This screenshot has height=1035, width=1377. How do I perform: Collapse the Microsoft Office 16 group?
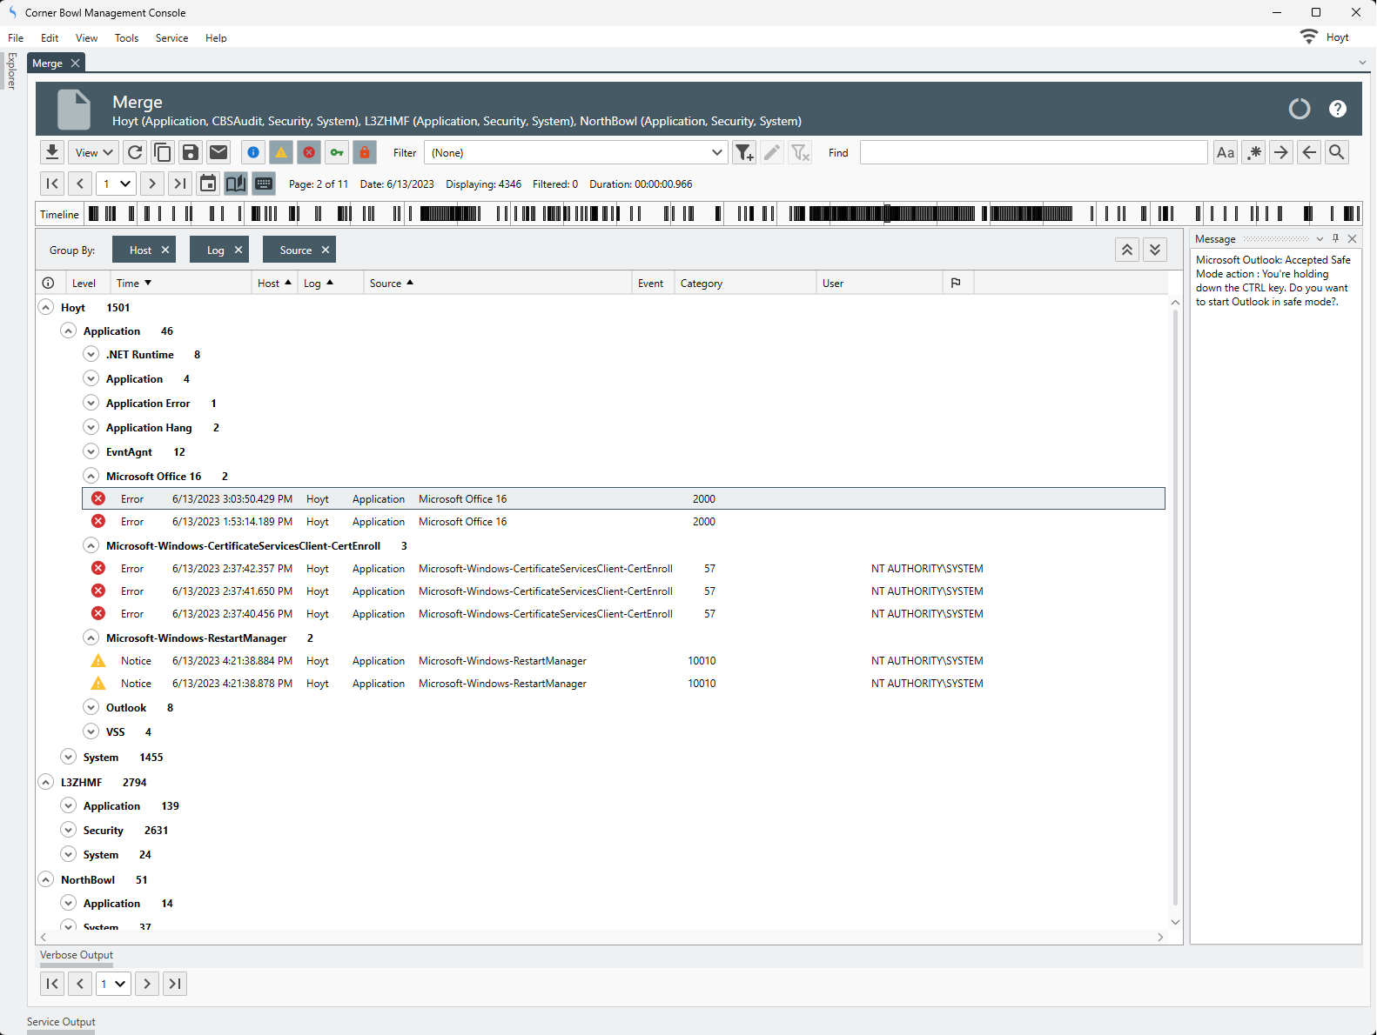coord(91,477)
